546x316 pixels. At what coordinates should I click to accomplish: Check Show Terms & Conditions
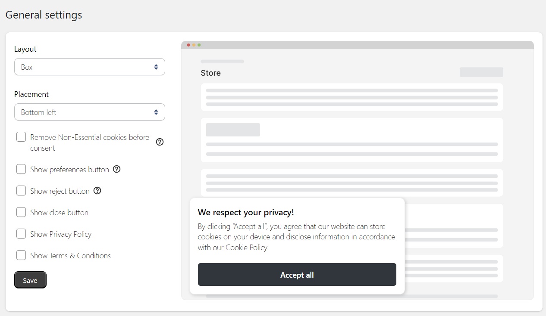(21, 255)
